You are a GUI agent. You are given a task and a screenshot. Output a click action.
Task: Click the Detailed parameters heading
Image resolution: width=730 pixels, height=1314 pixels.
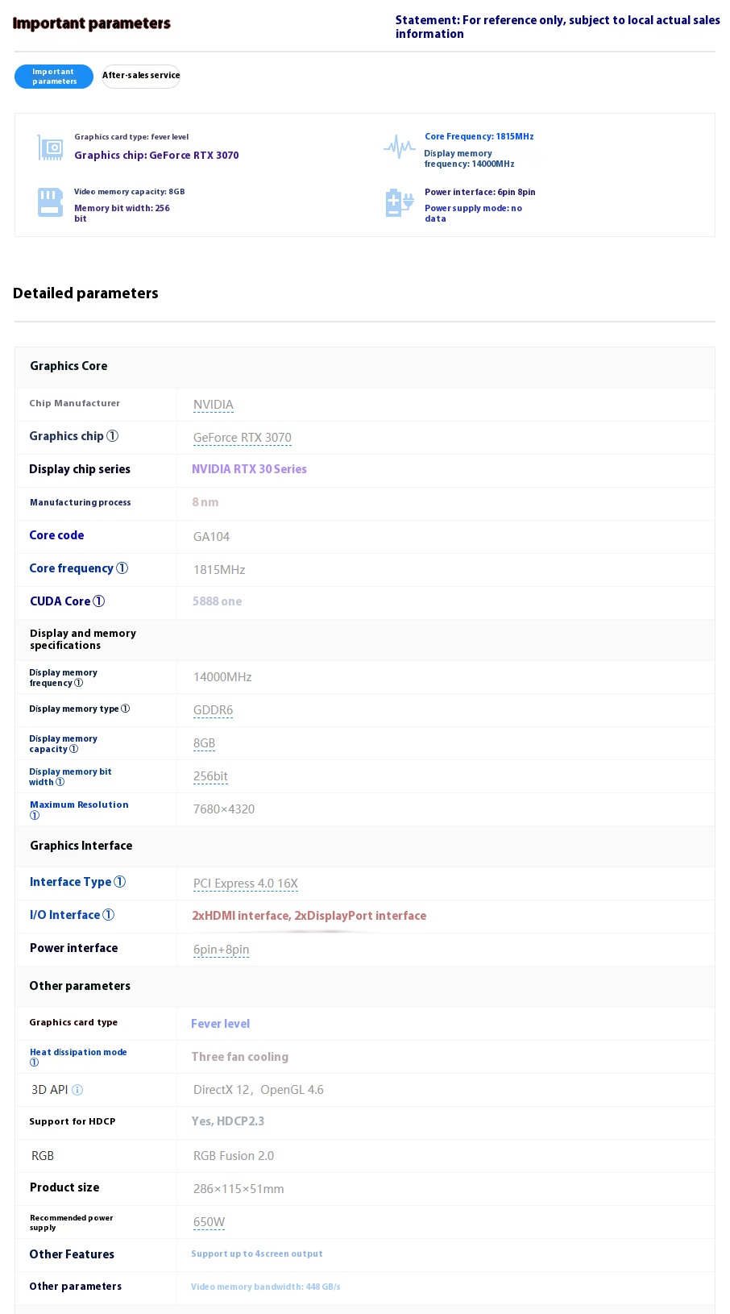pos(85,293)
